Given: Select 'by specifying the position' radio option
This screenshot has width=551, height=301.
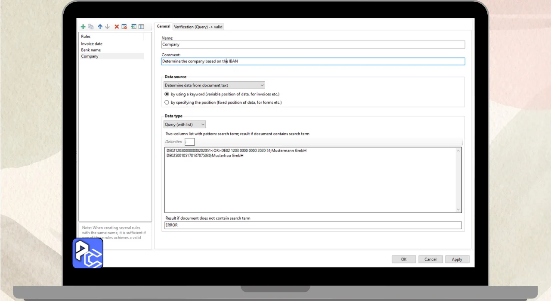Looking at the screenshot, I should 167,102.
